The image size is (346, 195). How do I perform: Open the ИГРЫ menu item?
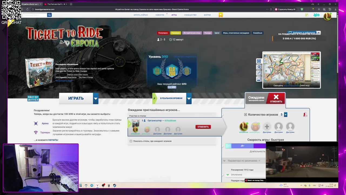(174, 15)
